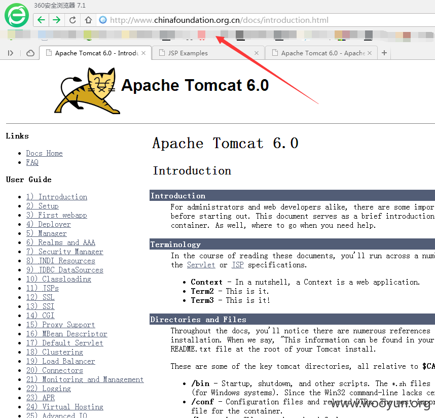The width and height of the screenshot is (435, 418).
Task: Close the JSP Examples tab
Action: (x=257, y=53)
